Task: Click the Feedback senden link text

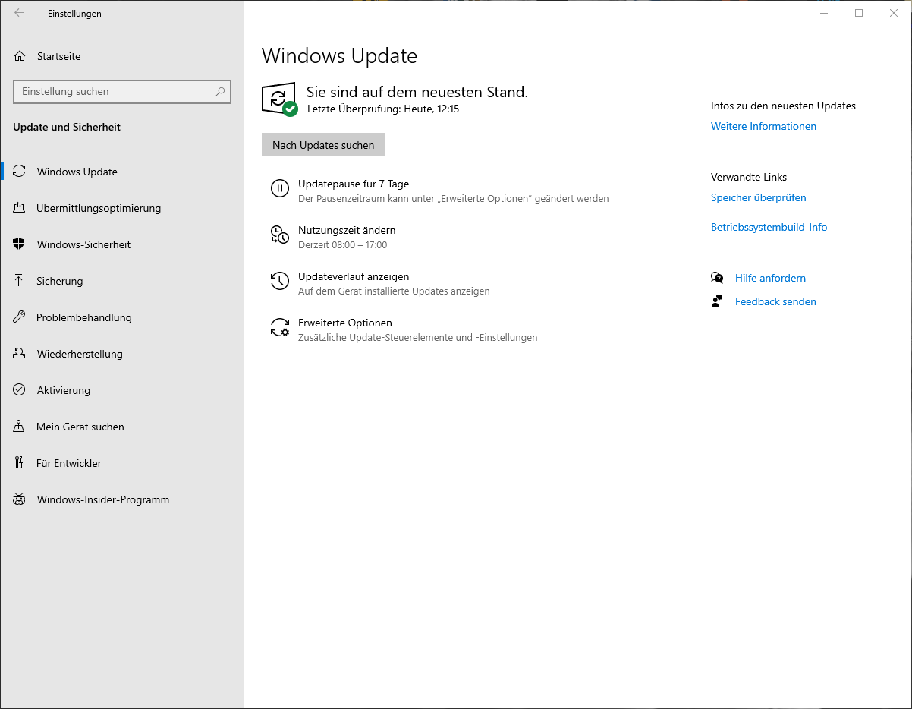Action: [775, 301]
